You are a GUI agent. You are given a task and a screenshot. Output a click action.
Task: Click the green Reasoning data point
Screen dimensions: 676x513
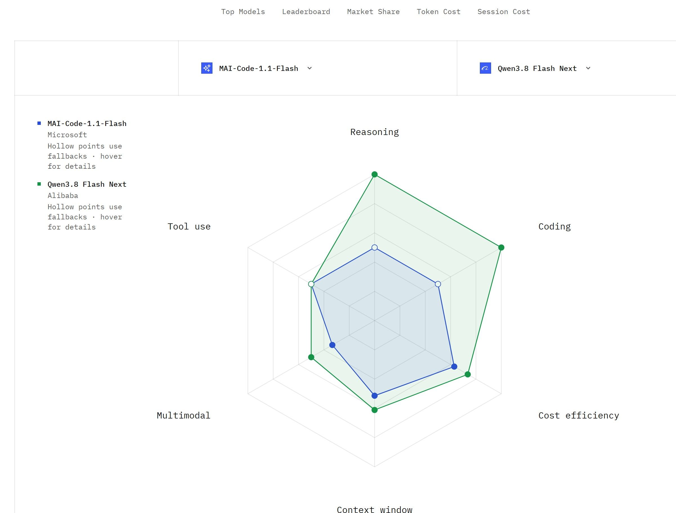(374, 174)
